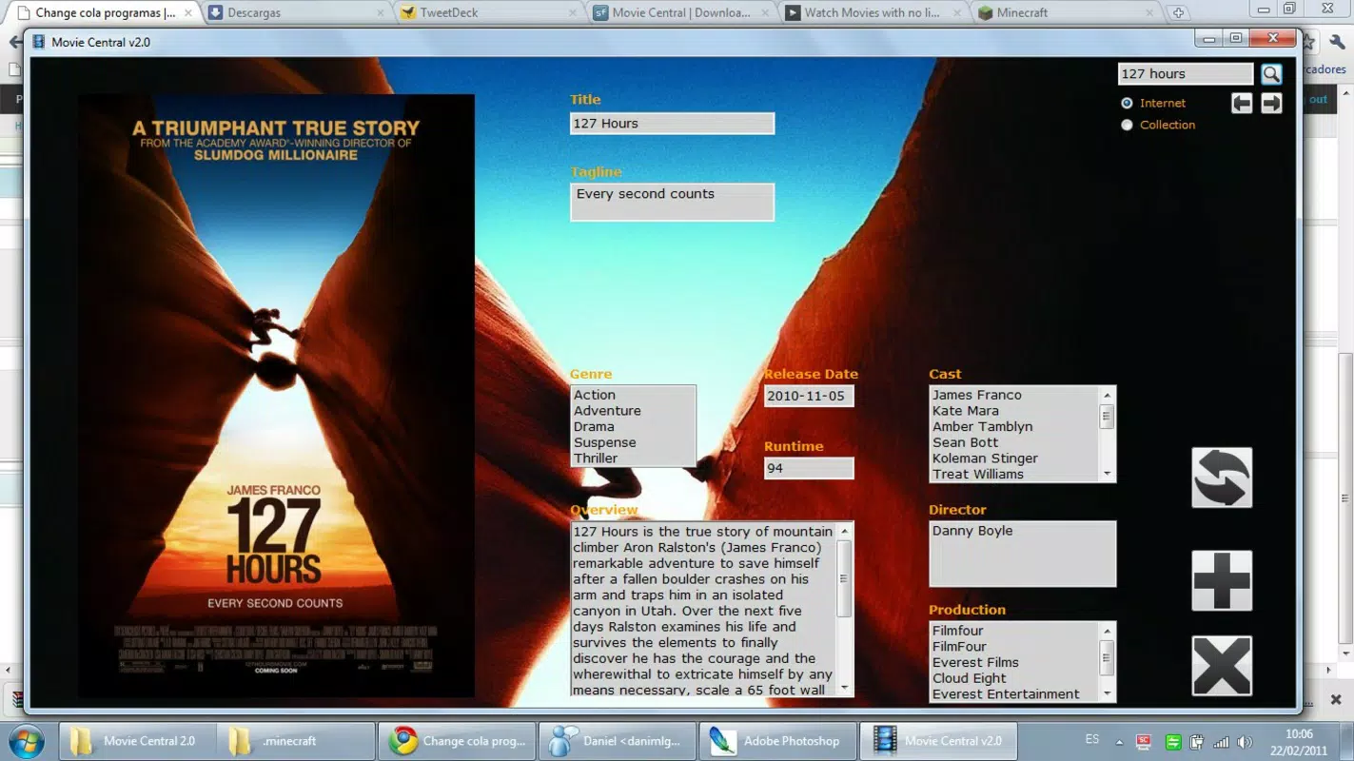1354x761 pixels.
Task: Click the Director box with Danny Boyle
Action: (1022, 554)
